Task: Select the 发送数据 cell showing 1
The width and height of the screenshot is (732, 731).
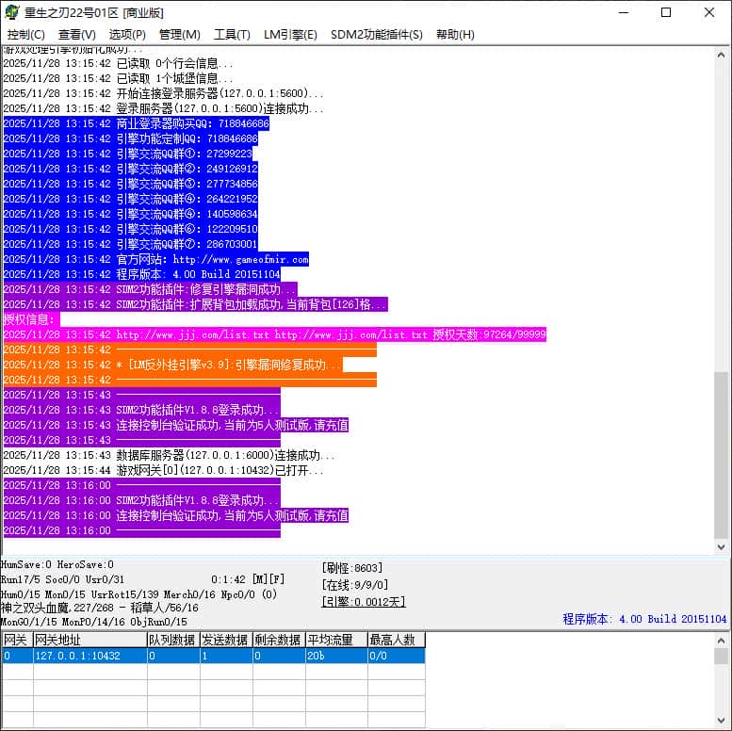Action: point(226,656)
